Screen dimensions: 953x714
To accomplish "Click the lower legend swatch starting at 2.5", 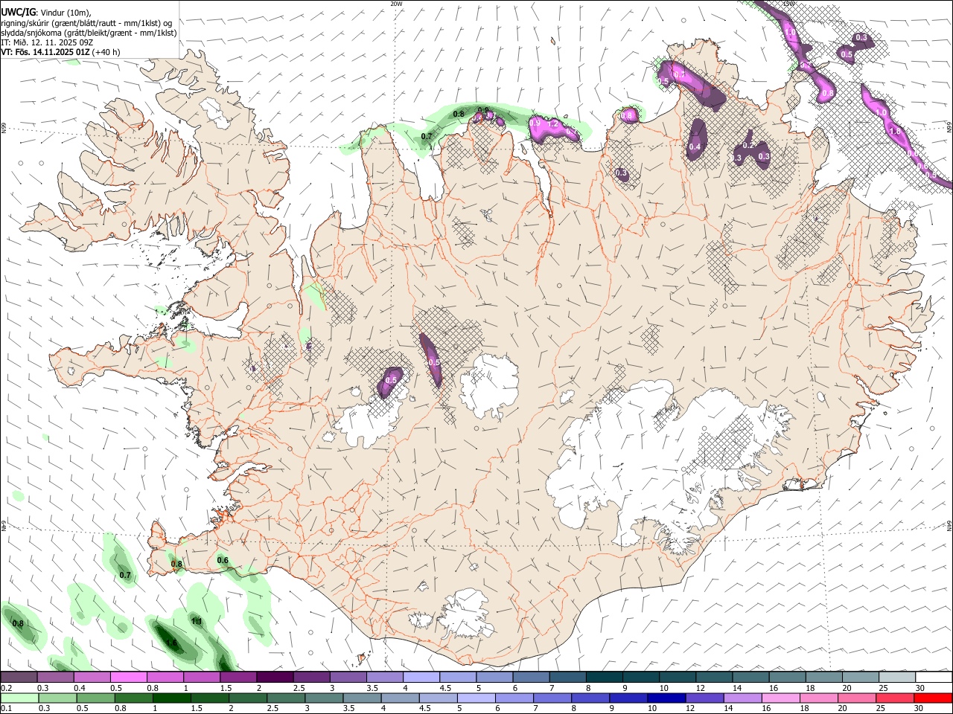I will pos(285,698).
